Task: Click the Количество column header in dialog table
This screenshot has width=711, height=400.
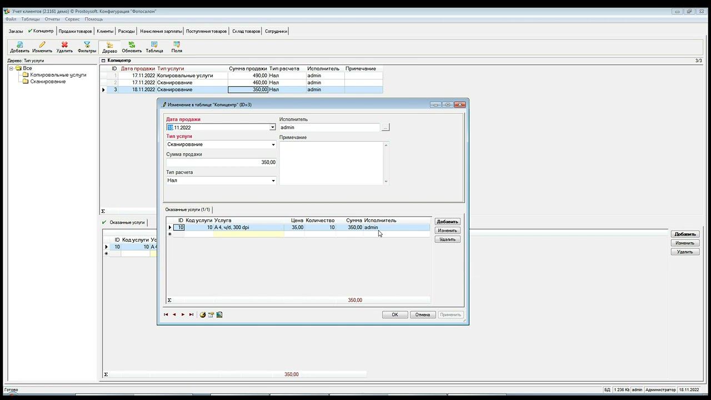Action: (x=320, y=221)
